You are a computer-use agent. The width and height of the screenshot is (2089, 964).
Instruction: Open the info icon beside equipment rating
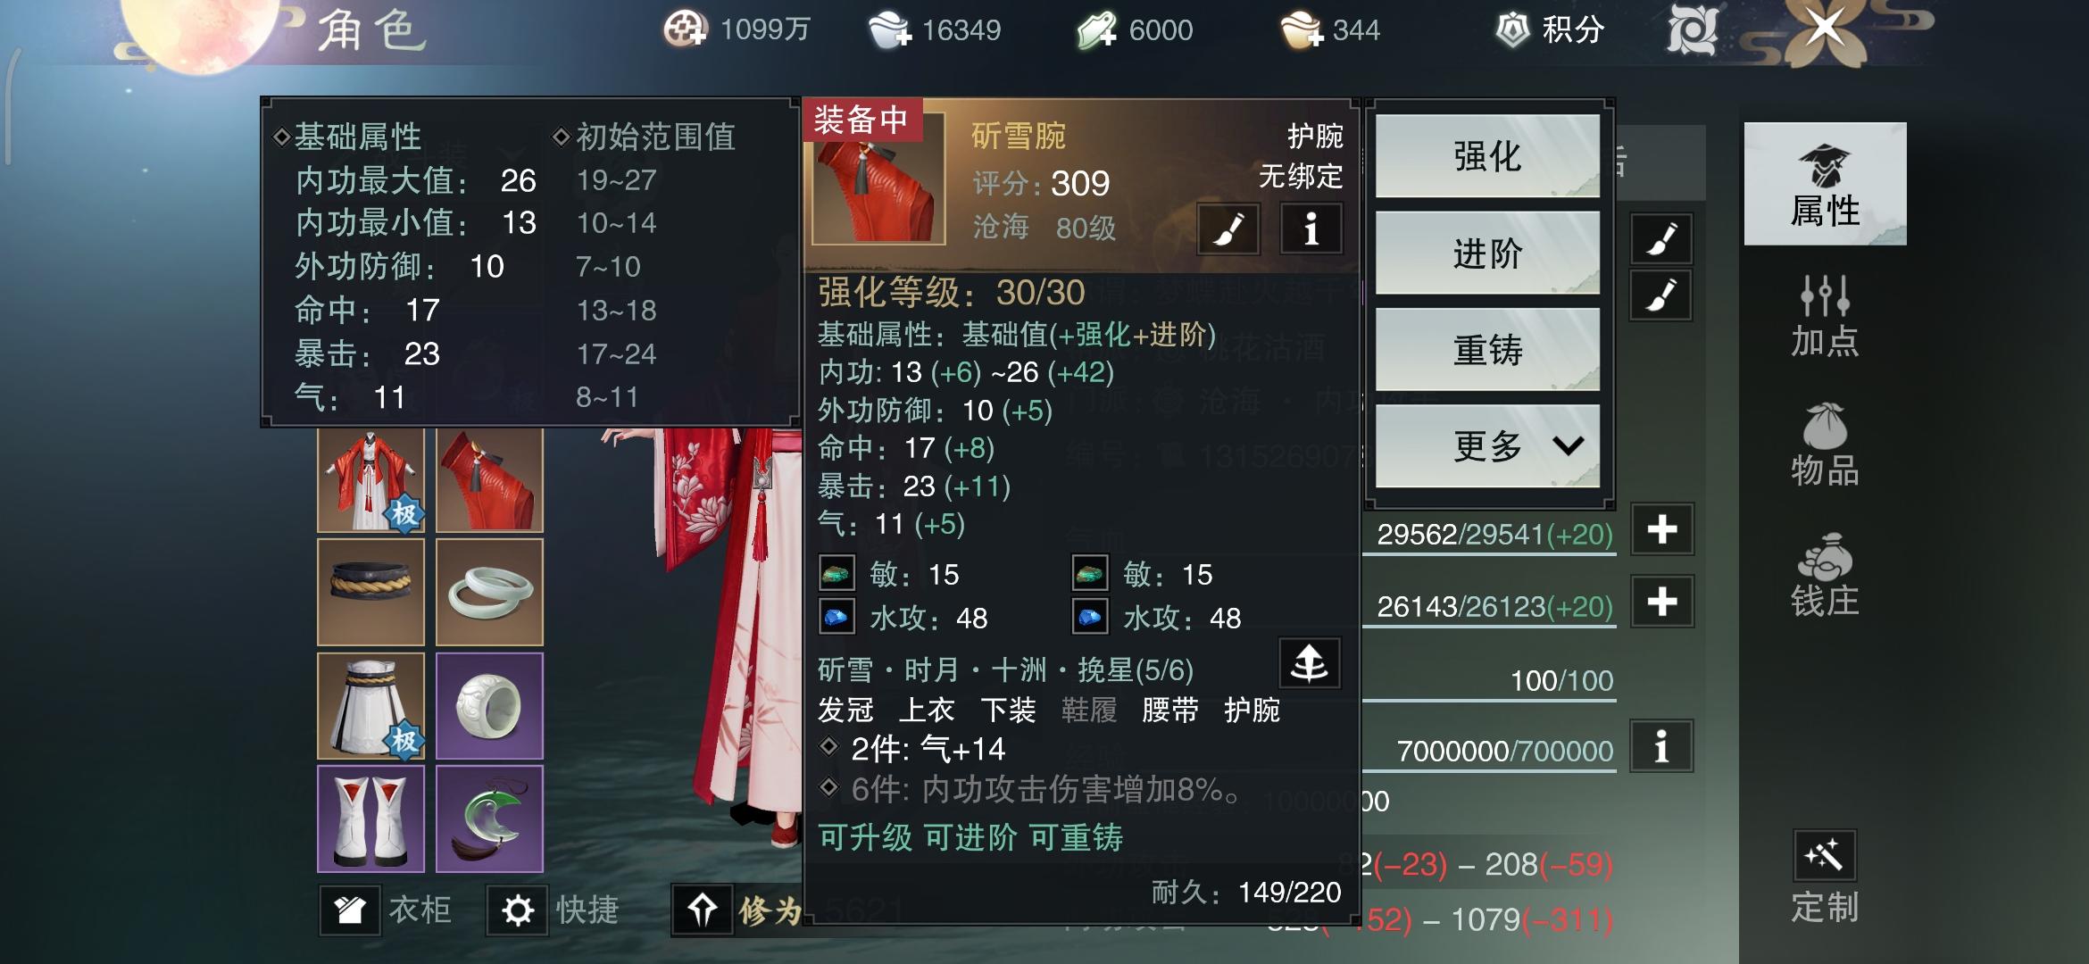(x=1311, y=229)
